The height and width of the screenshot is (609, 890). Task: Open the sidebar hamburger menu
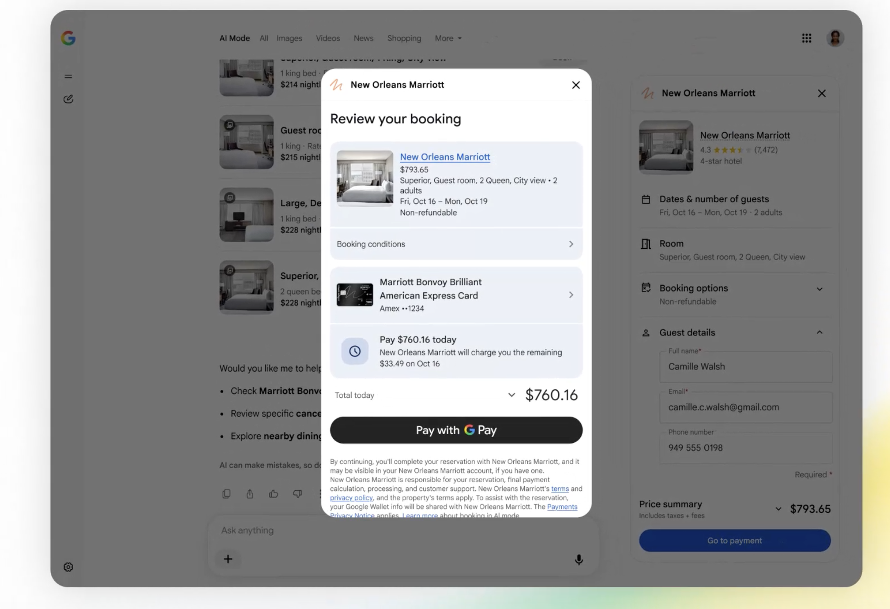[68, 76]
